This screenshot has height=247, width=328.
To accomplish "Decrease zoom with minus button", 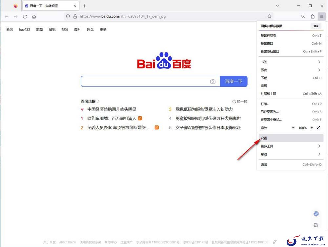I will [293, 128].
